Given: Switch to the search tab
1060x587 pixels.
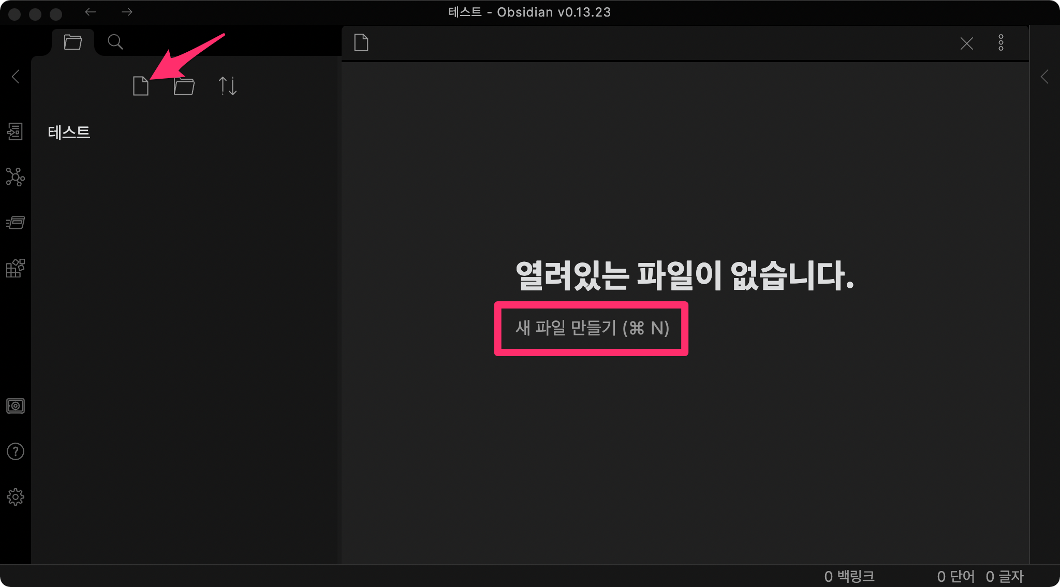Looking at the screenshot, I should click(x=115, y=42).
